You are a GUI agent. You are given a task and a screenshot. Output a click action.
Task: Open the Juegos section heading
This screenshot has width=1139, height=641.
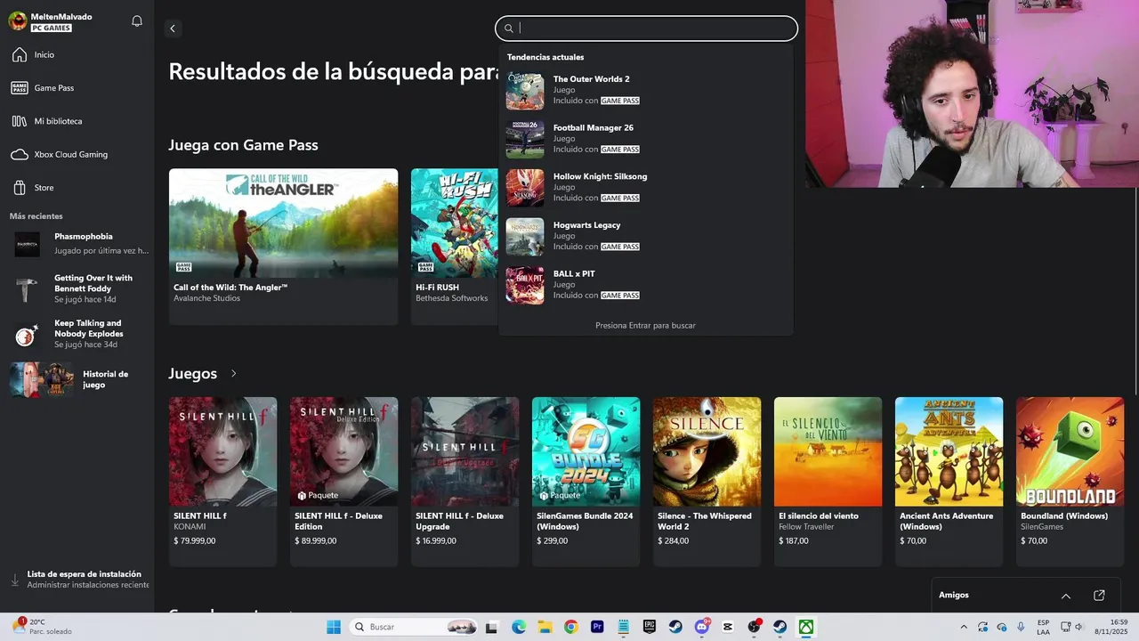[x=193, y=374]
